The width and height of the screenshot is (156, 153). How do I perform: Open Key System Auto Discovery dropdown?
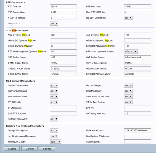[54, 136]
